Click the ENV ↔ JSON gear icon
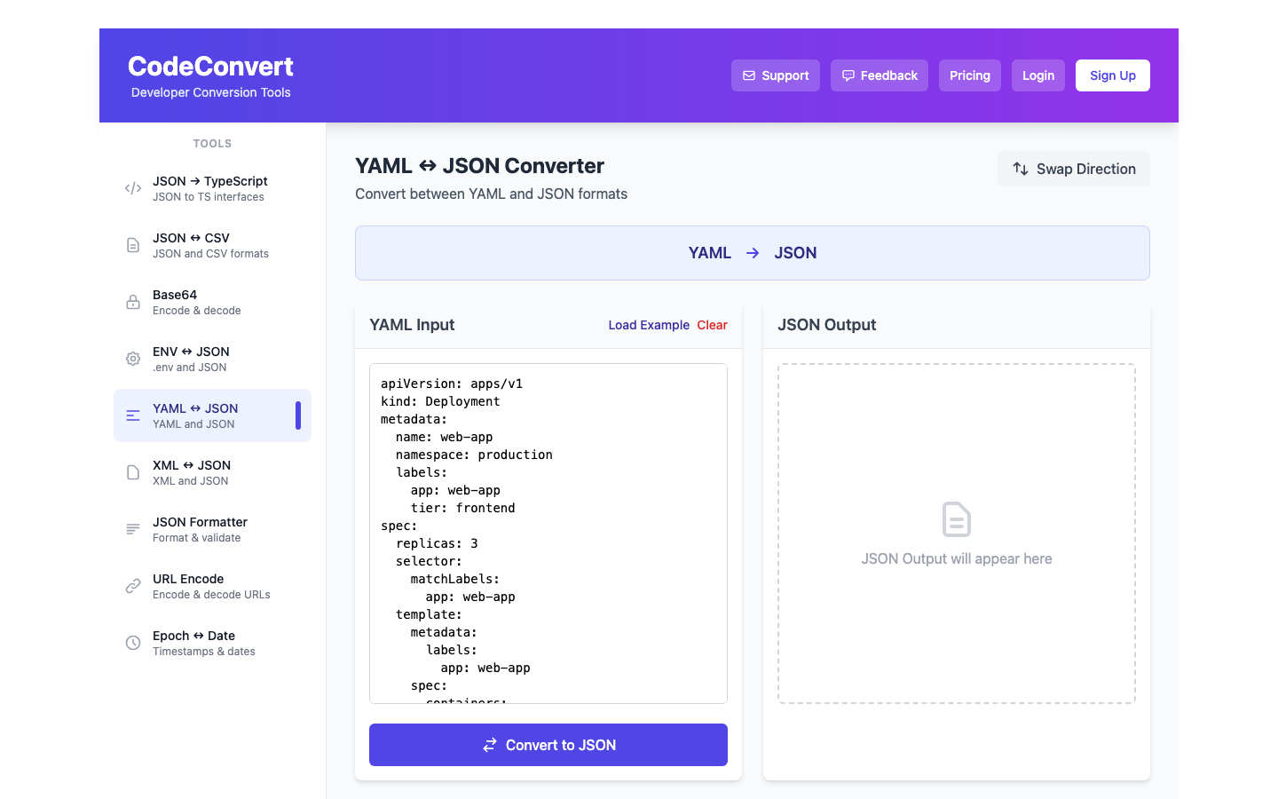The width and height of the screenshot is (1278, 799). pos(132,358)
